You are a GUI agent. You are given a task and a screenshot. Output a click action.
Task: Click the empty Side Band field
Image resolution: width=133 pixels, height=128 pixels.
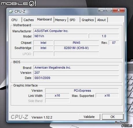pos(57,101)
